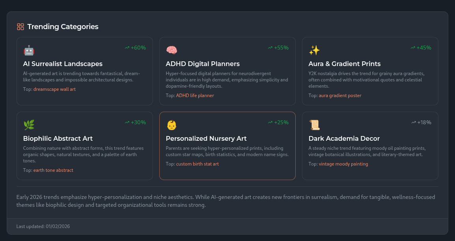455x241 pixels.
Task: Click the brain icon on ADHD Digital Planners
Action: click(x=171, y=50)
